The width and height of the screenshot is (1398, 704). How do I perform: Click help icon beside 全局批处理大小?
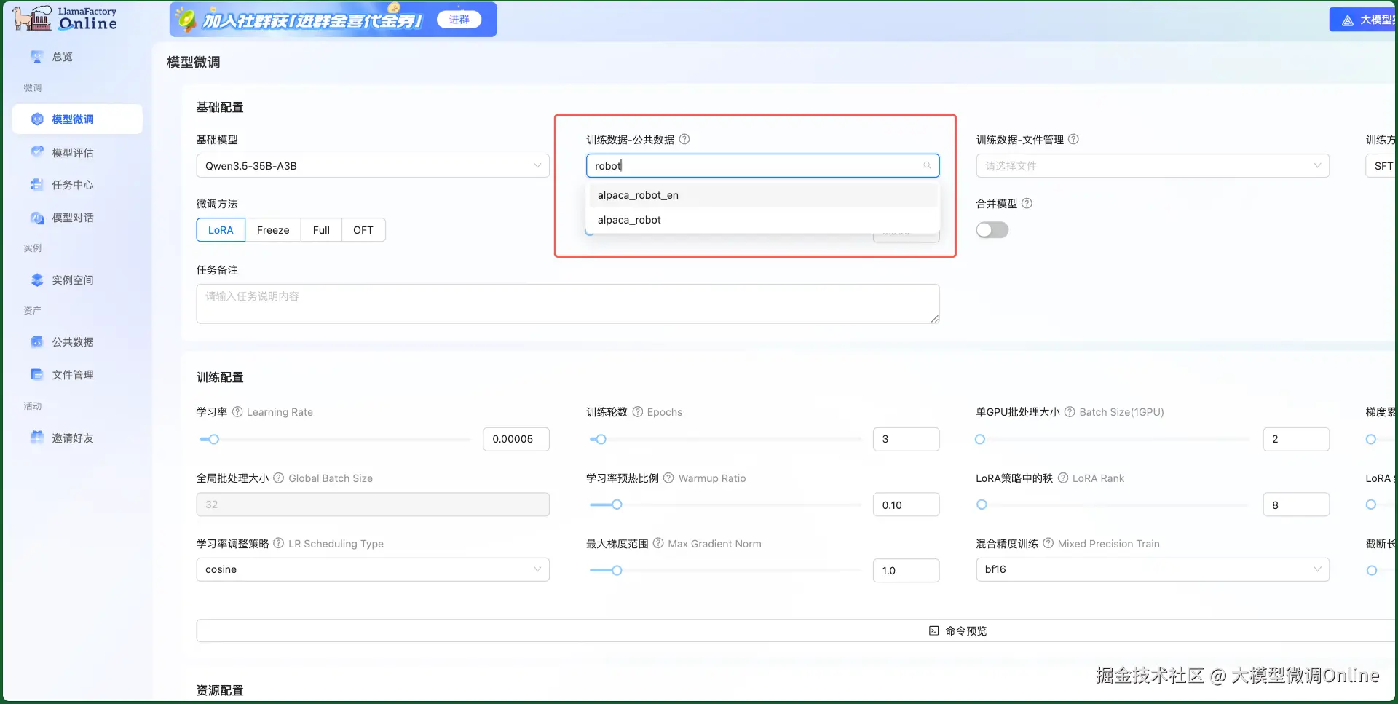tap(279, 478)
